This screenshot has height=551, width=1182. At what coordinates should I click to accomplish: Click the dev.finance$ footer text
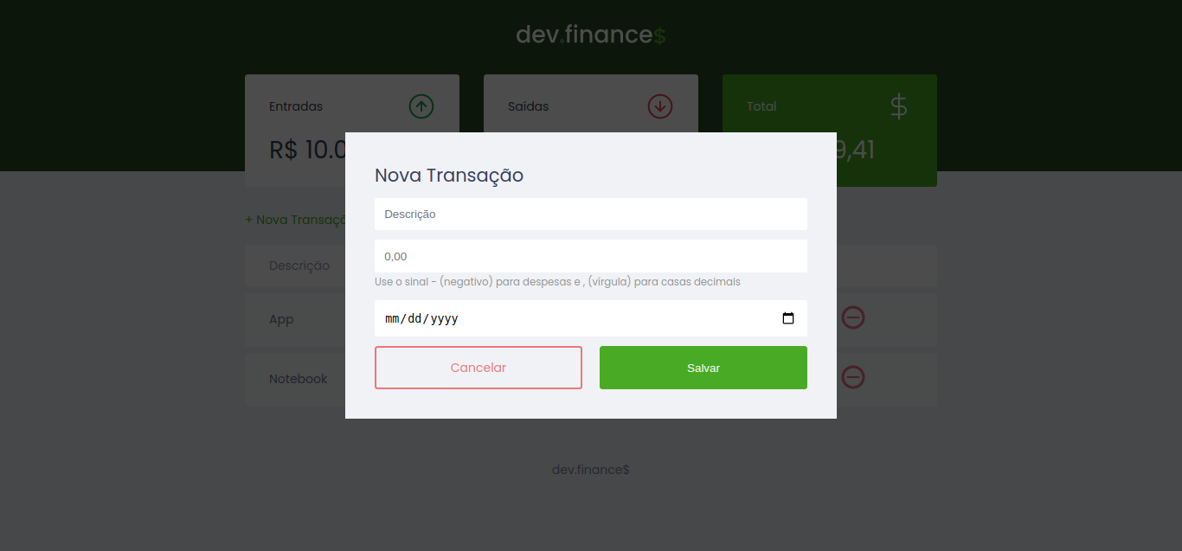[591, 470]
